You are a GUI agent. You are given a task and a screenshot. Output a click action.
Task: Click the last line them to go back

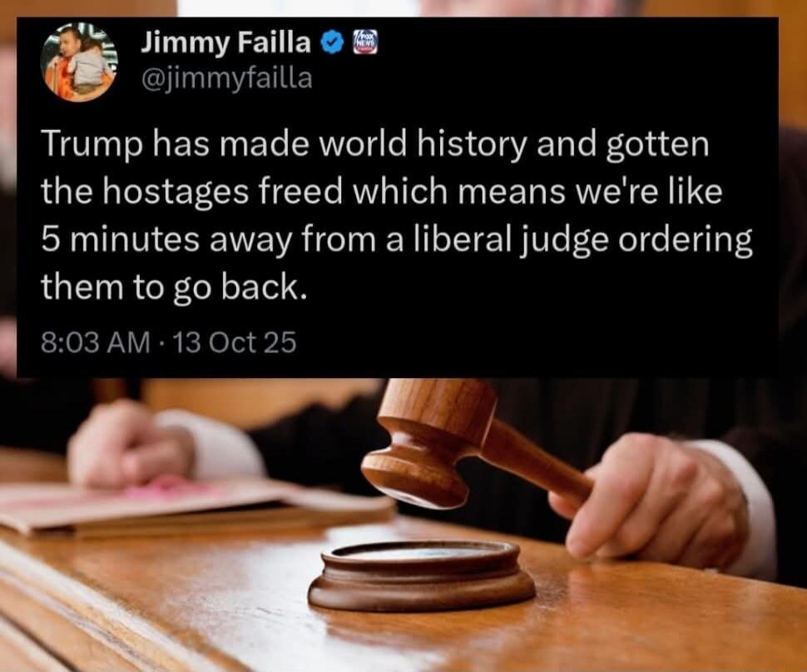pos(174,286)
